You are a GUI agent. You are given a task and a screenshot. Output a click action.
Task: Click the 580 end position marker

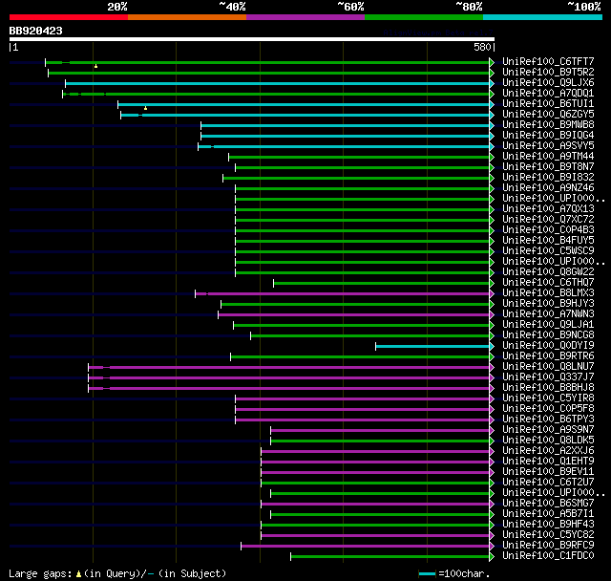point(482,47)
